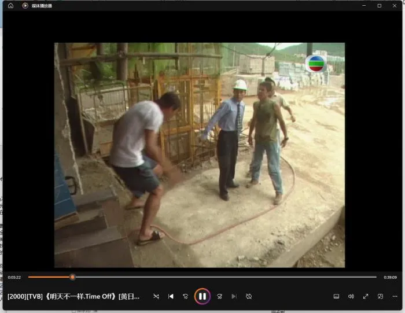Skip forward 30 seconds

(219, 296)
